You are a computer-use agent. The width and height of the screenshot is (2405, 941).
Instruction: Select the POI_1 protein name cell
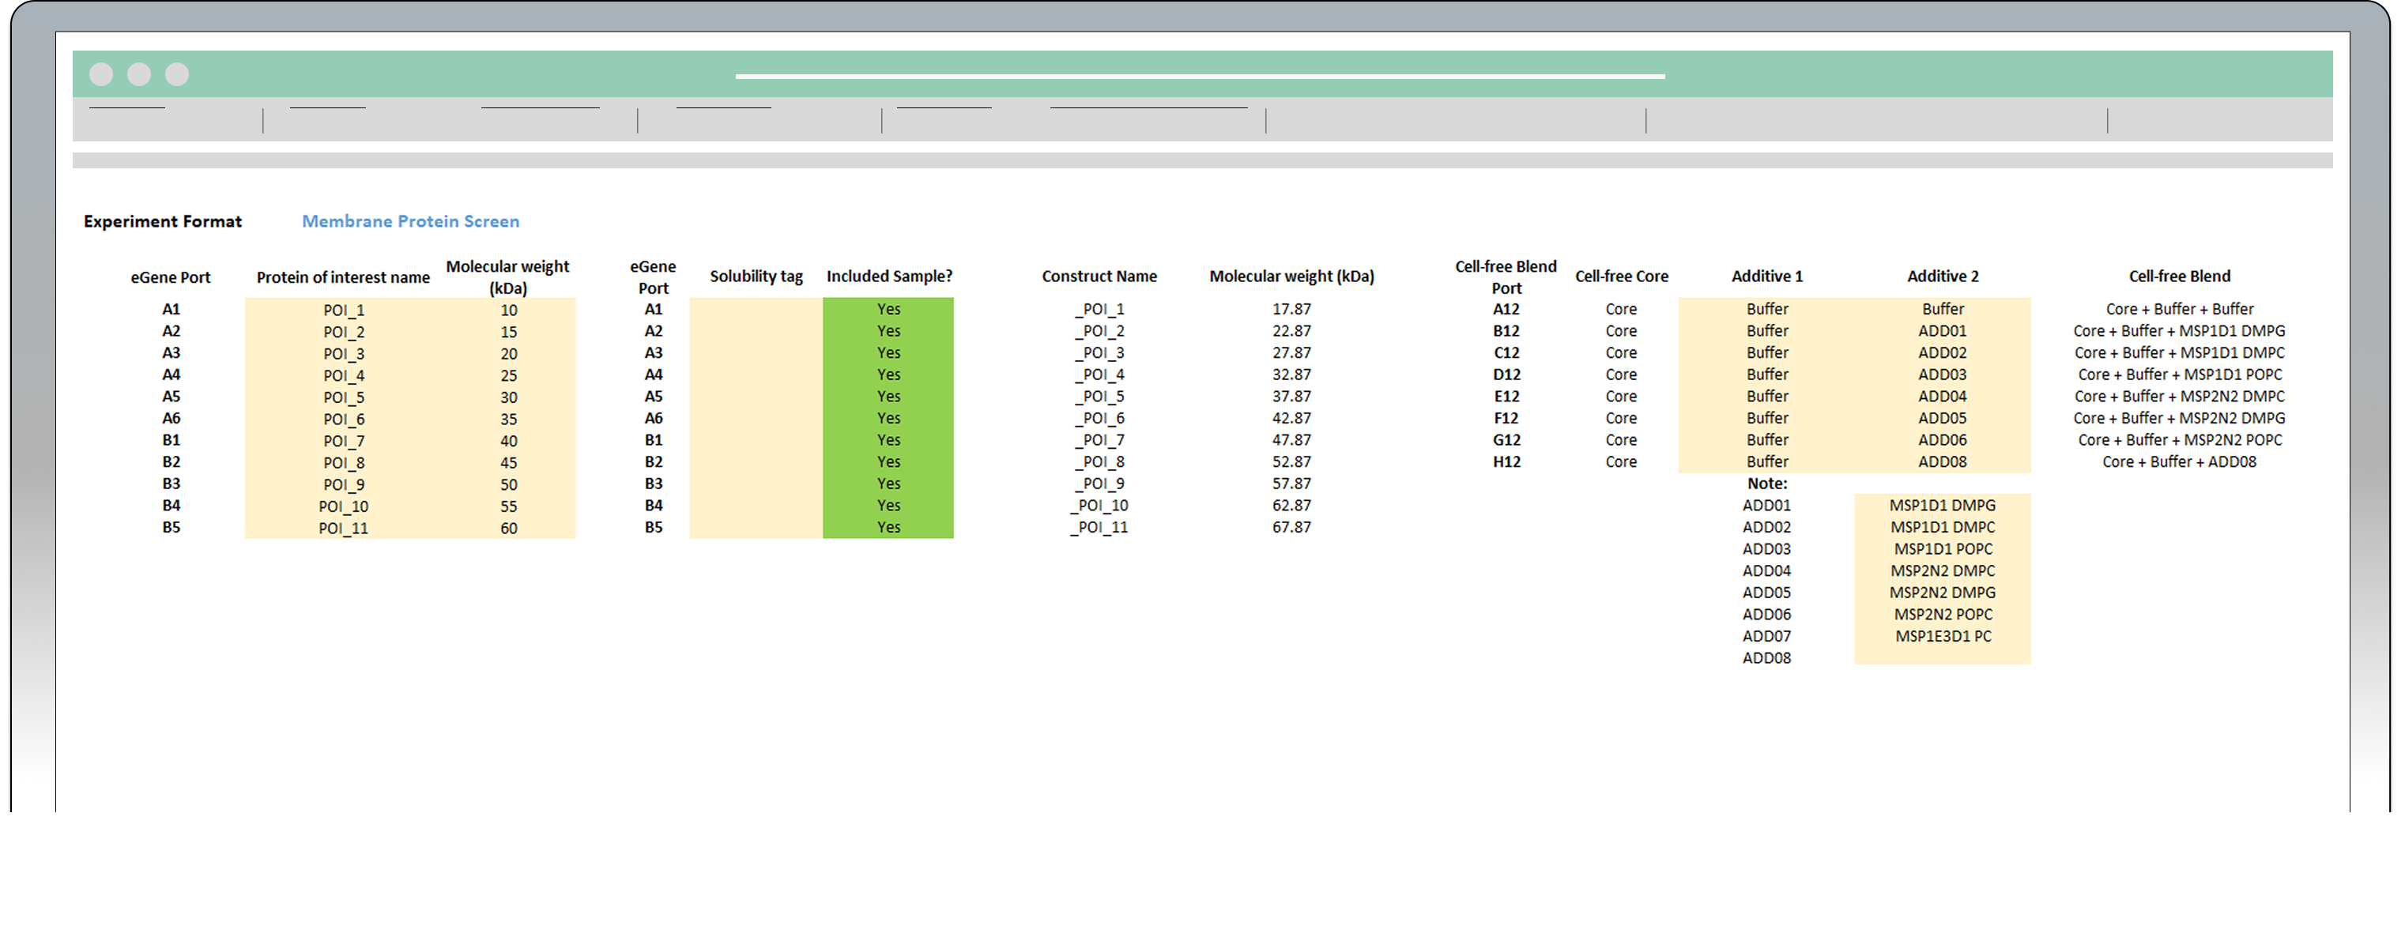(x=344, y=310)
